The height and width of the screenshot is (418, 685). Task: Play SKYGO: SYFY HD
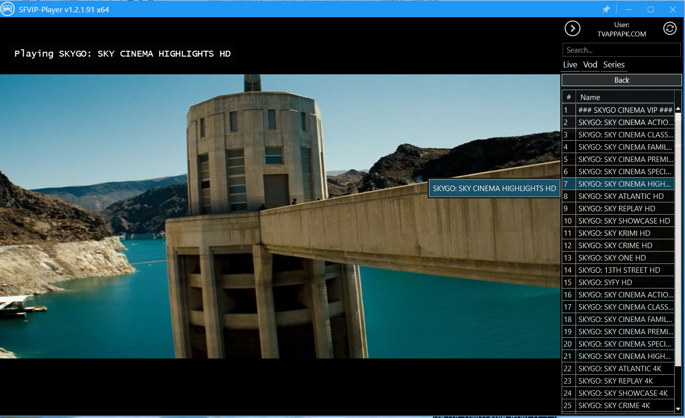[618, 282]
